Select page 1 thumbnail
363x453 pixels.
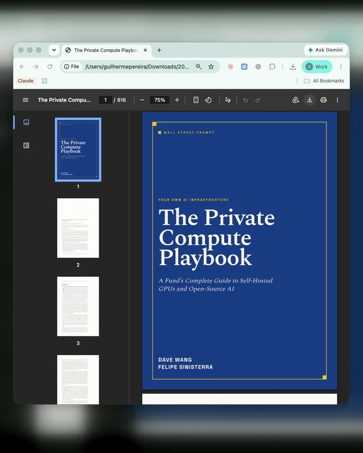point(78,149)
